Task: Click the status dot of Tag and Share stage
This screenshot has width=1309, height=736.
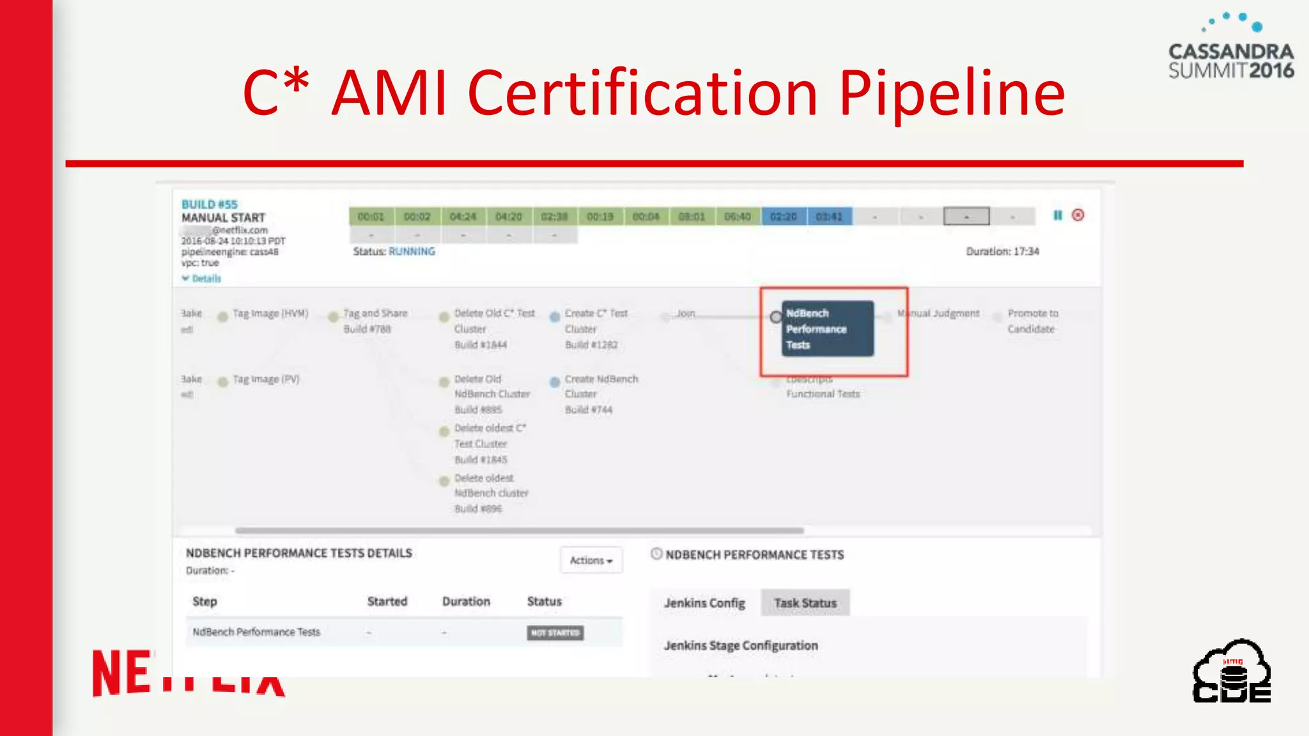Action: (333, 317)
